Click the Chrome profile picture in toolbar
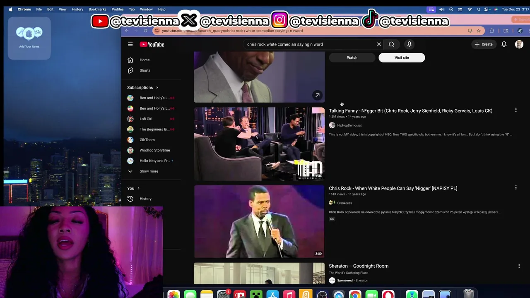 tap(520, 31)
